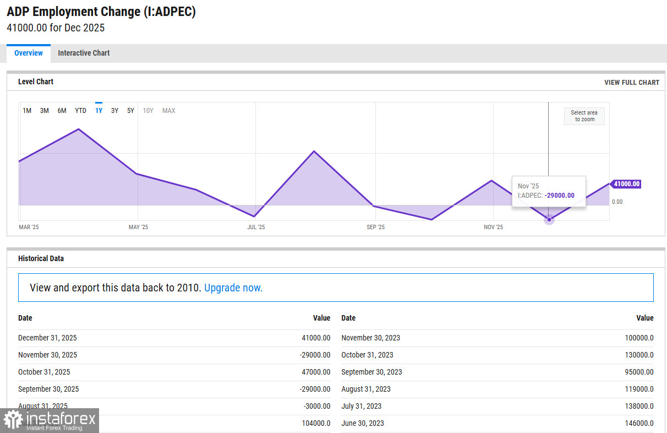
Task: Click the instaforex logo icon
Action: [13, 420]
